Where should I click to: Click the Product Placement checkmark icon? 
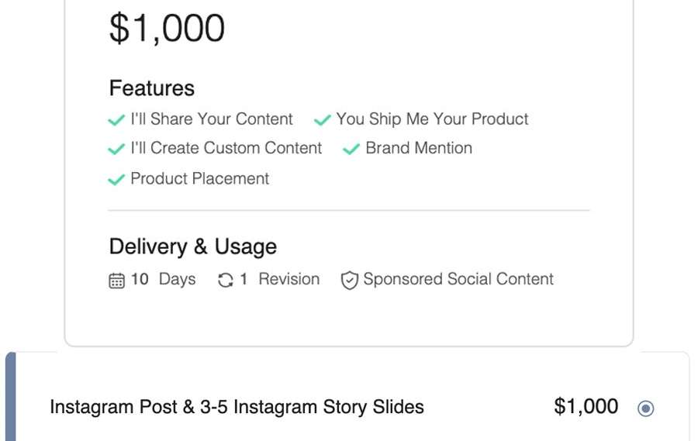pyautogui.click(x=116, y=180)
